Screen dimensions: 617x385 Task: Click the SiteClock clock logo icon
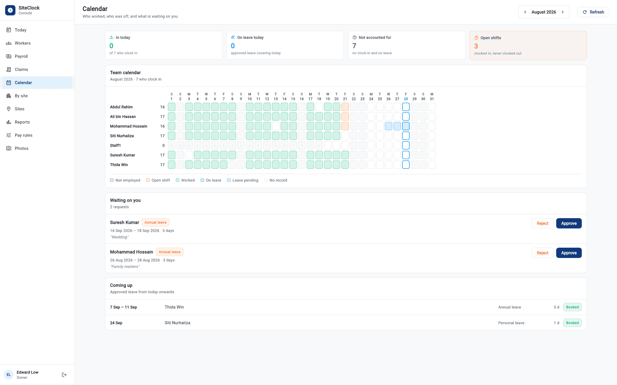point(10,10)
